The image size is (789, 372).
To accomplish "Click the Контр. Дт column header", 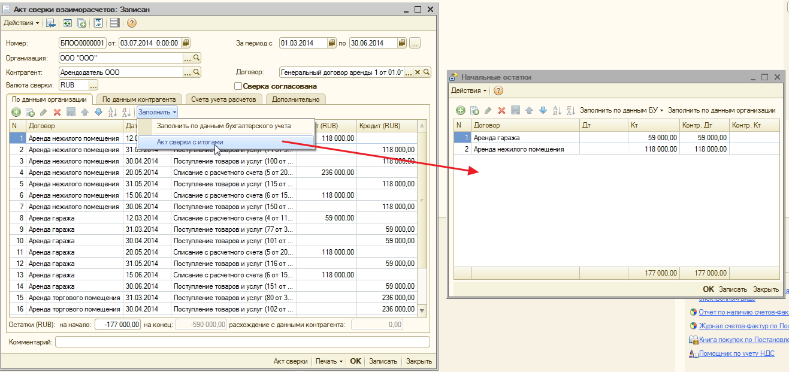I will click(x=703, y=125).
